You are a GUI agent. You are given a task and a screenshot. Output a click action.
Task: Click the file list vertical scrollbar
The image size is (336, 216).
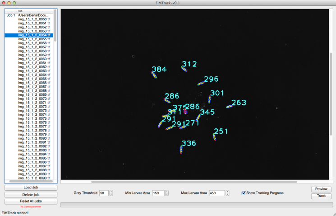[x=55, y=27]
